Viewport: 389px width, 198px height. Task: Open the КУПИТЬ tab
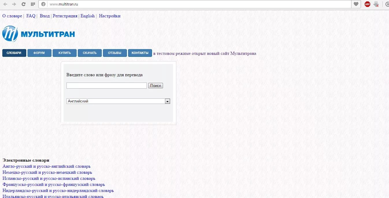[64, 53]
